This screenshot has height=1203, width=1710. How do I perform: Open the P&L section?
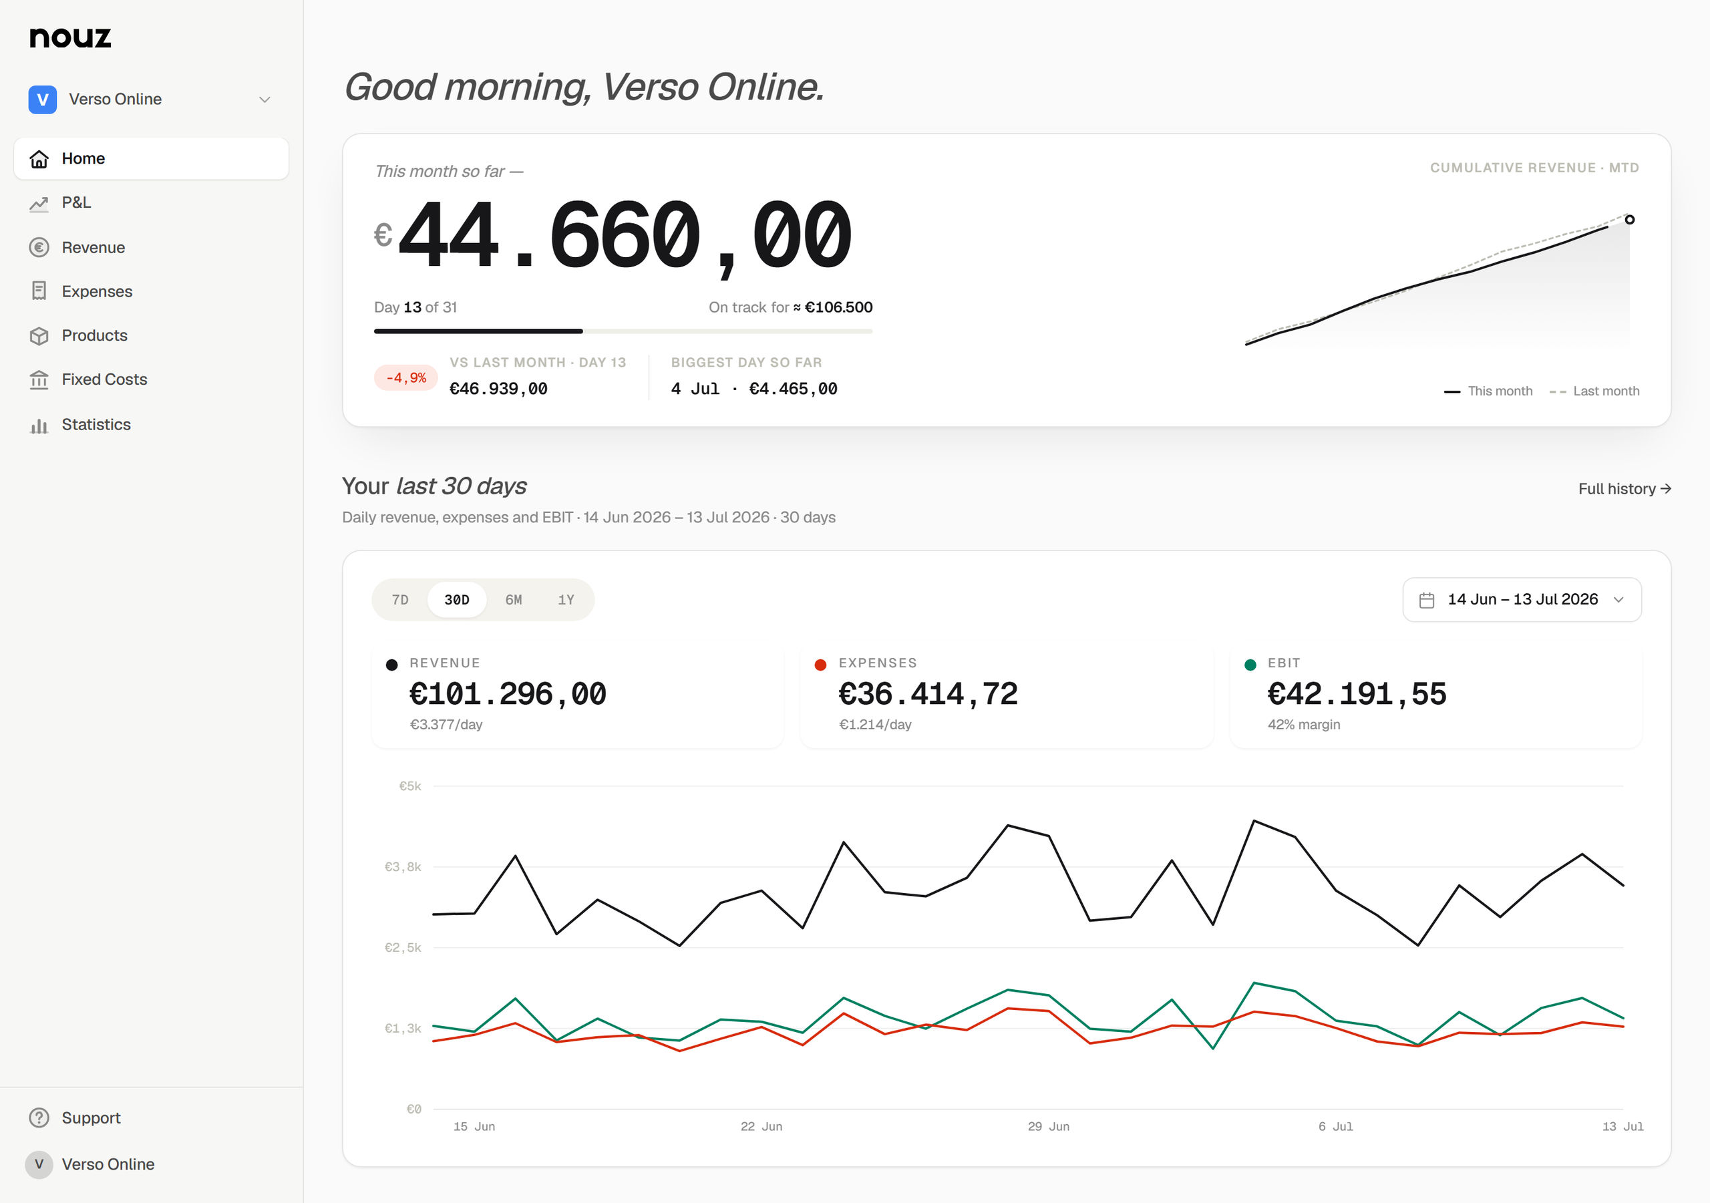point(151,202)
